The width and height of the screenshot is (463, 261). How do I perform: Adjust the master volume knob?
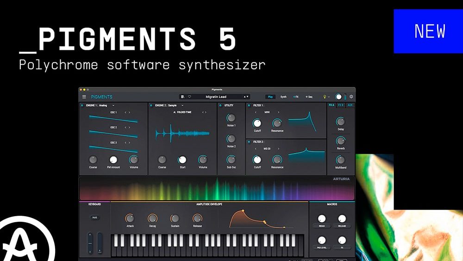(x=338, y=97)
